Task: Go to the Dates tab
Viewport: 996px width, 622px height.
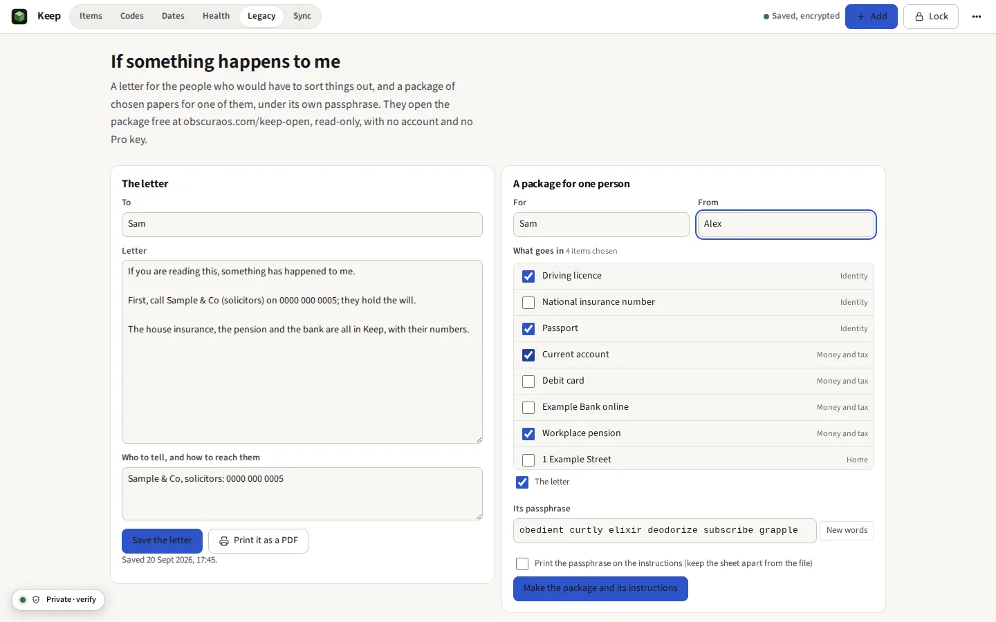Action: click(173, 17)
